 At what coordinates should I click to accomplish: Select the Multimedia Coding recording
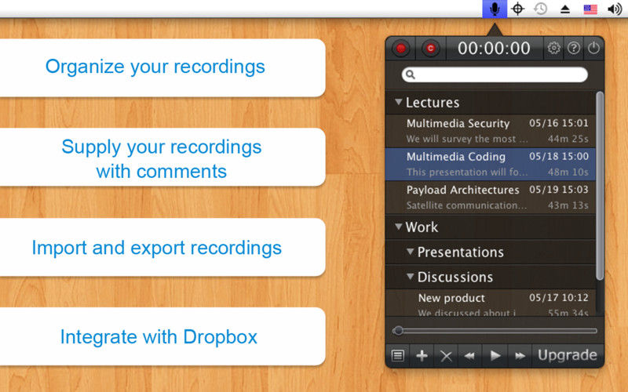click(x=491, y=164)
